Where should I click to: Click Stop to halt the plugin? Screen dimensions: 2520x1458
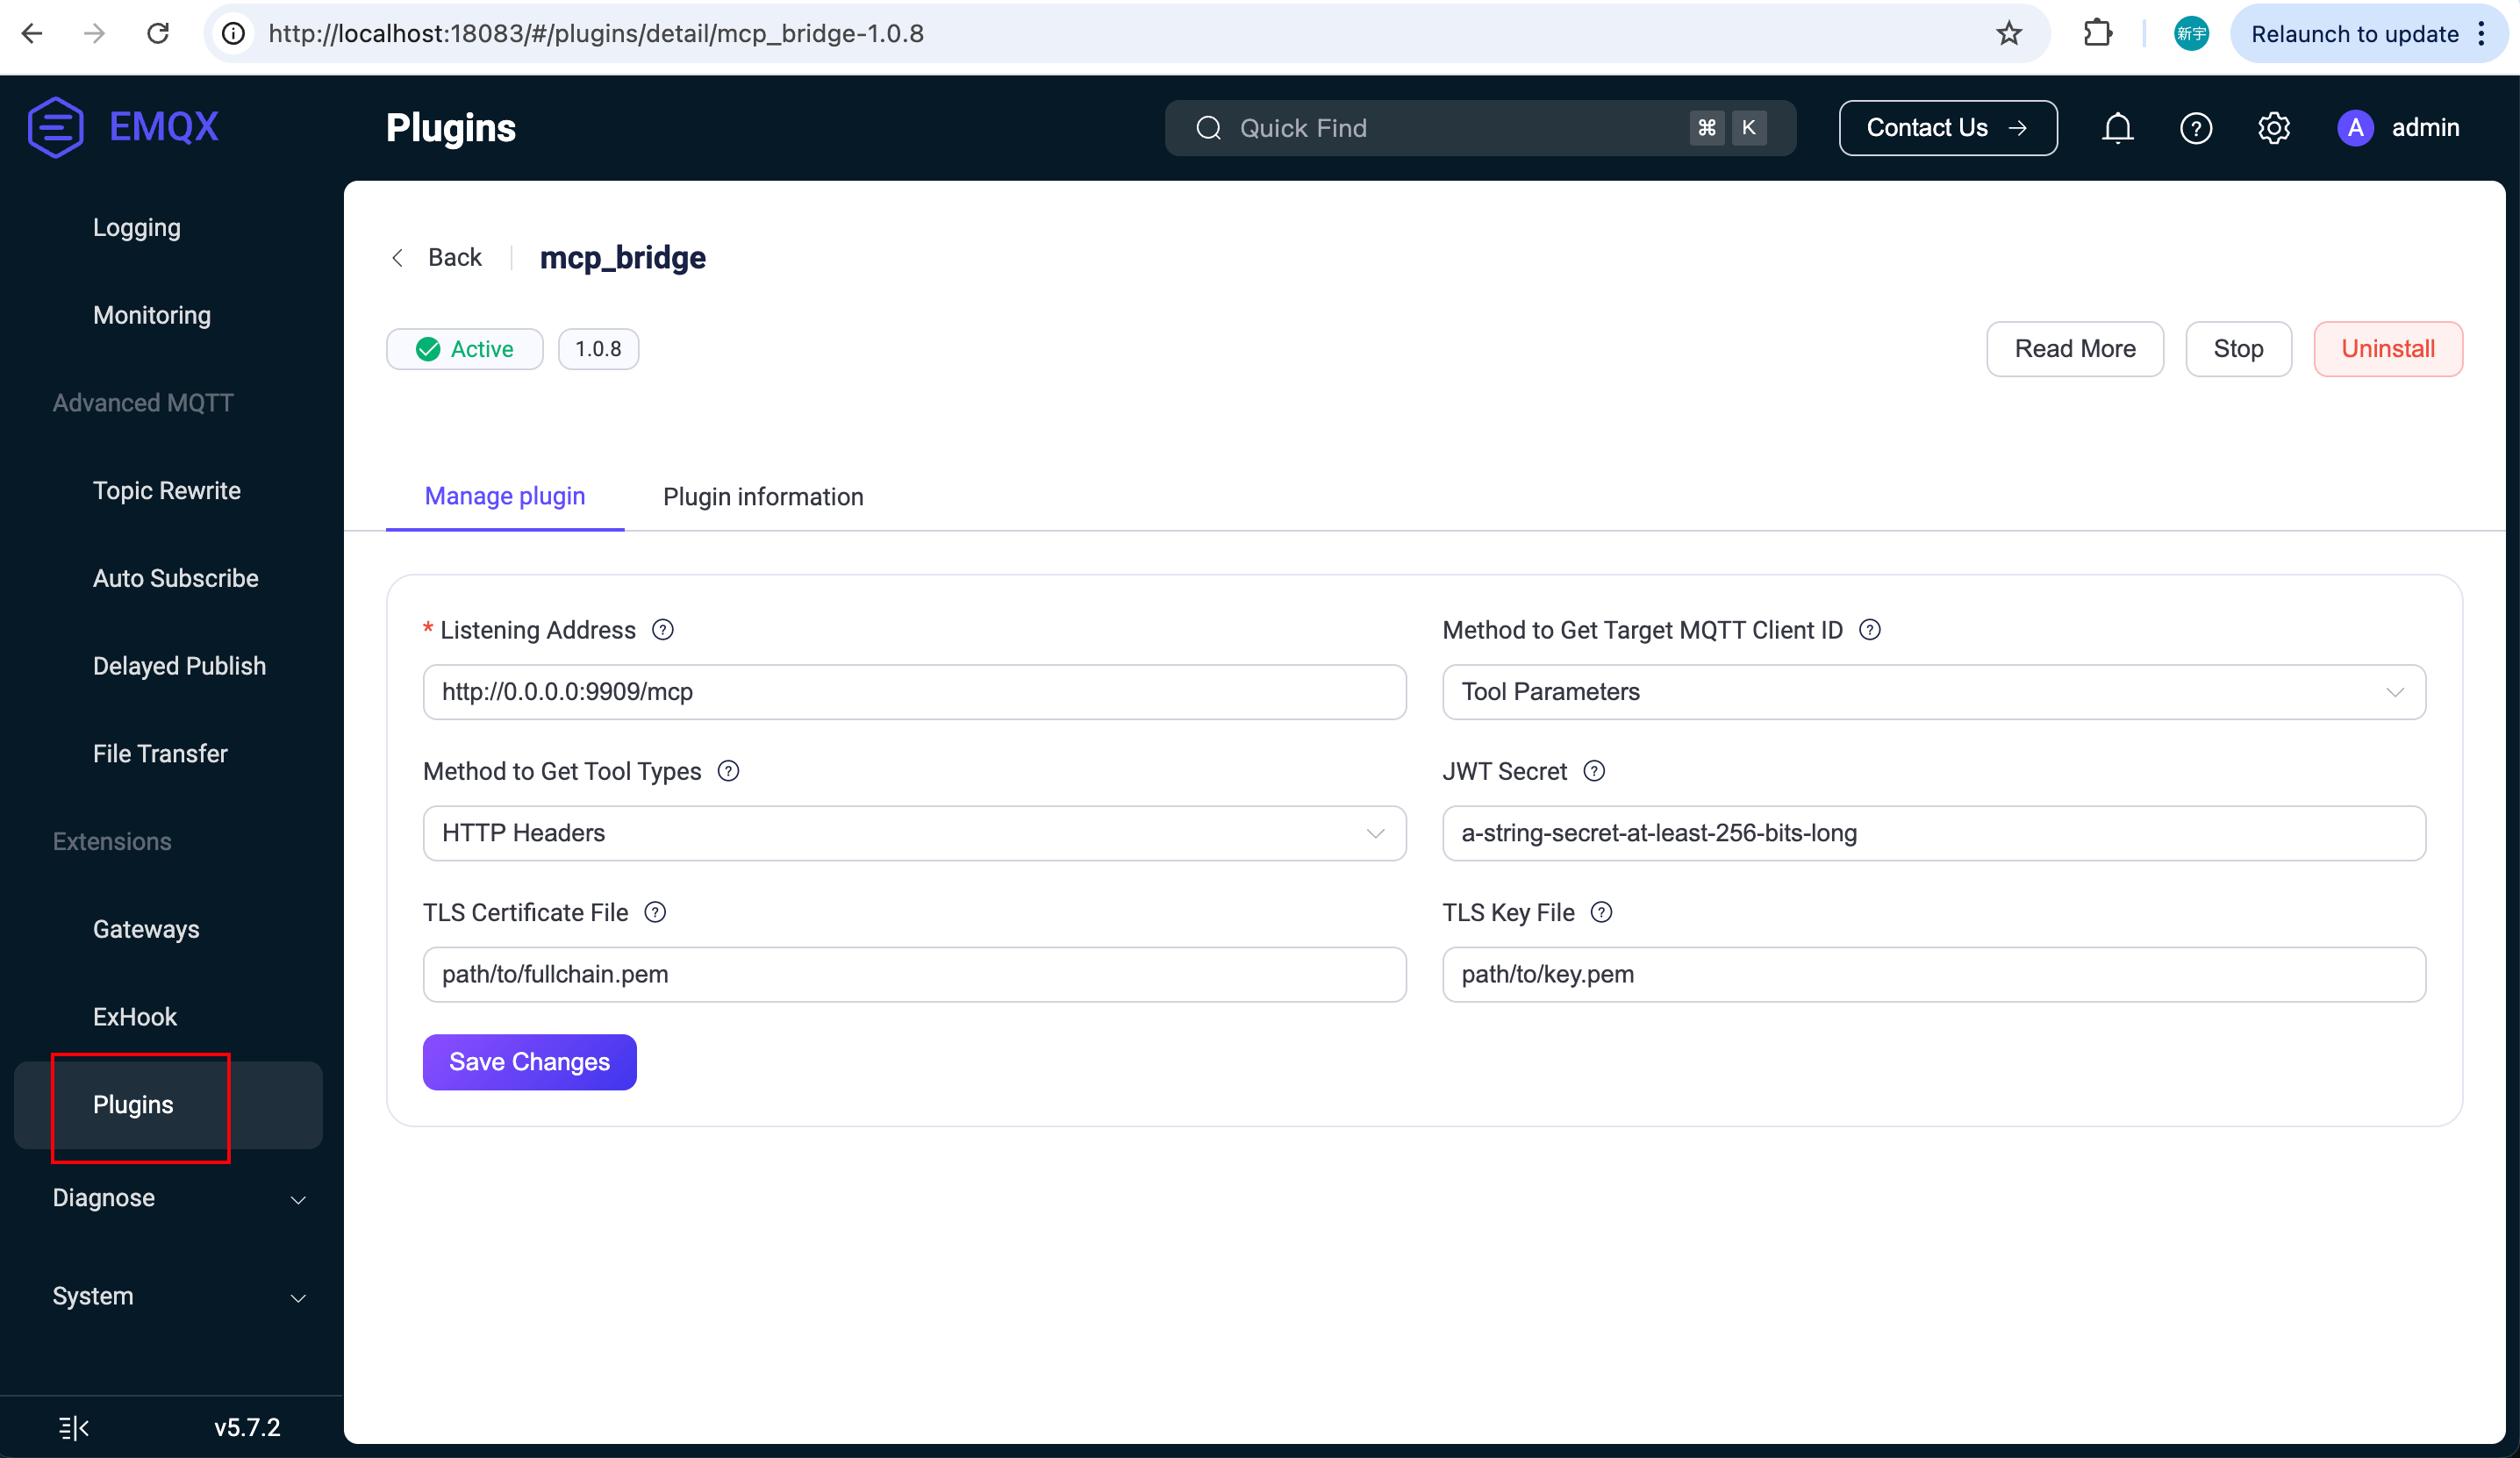pyautogui.click(x=2238, y=348)
